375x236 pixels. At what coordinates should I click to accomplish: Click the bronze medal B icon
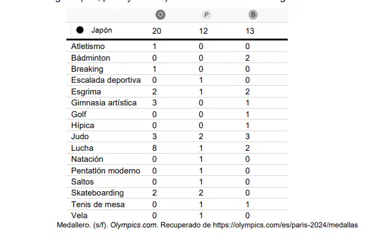click(x=253, y=15)
